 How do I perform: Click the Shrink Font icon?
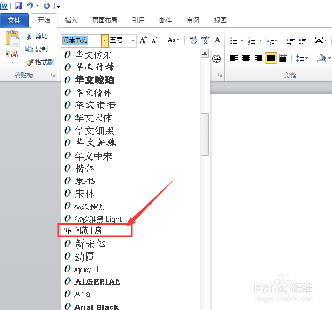click(155, 40)
